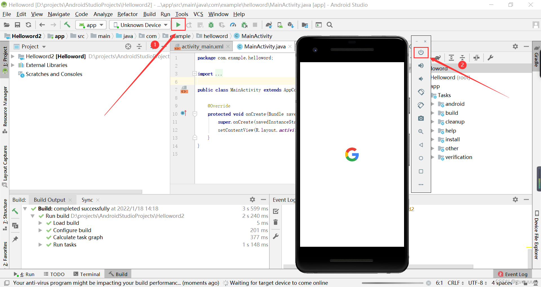Image resolution: width=541 pixels, height=287 pixels.
Task: Open the Terminal from the bottom bar
Action: point(87,274)
